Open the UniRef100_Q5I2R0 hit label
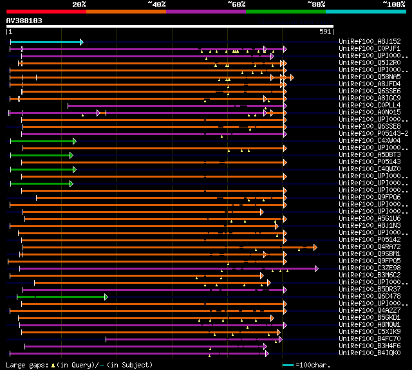The height and width of the screenshot is (370, 412). coord(370,62)
